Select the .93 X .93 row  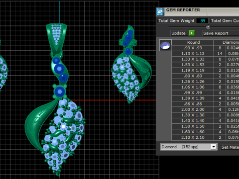[205, 48]
